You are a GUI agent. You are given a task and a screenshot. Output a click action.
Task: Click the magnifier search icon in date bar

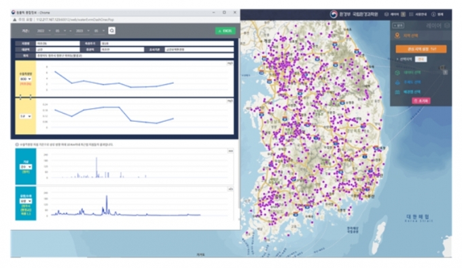click(111, 31)
